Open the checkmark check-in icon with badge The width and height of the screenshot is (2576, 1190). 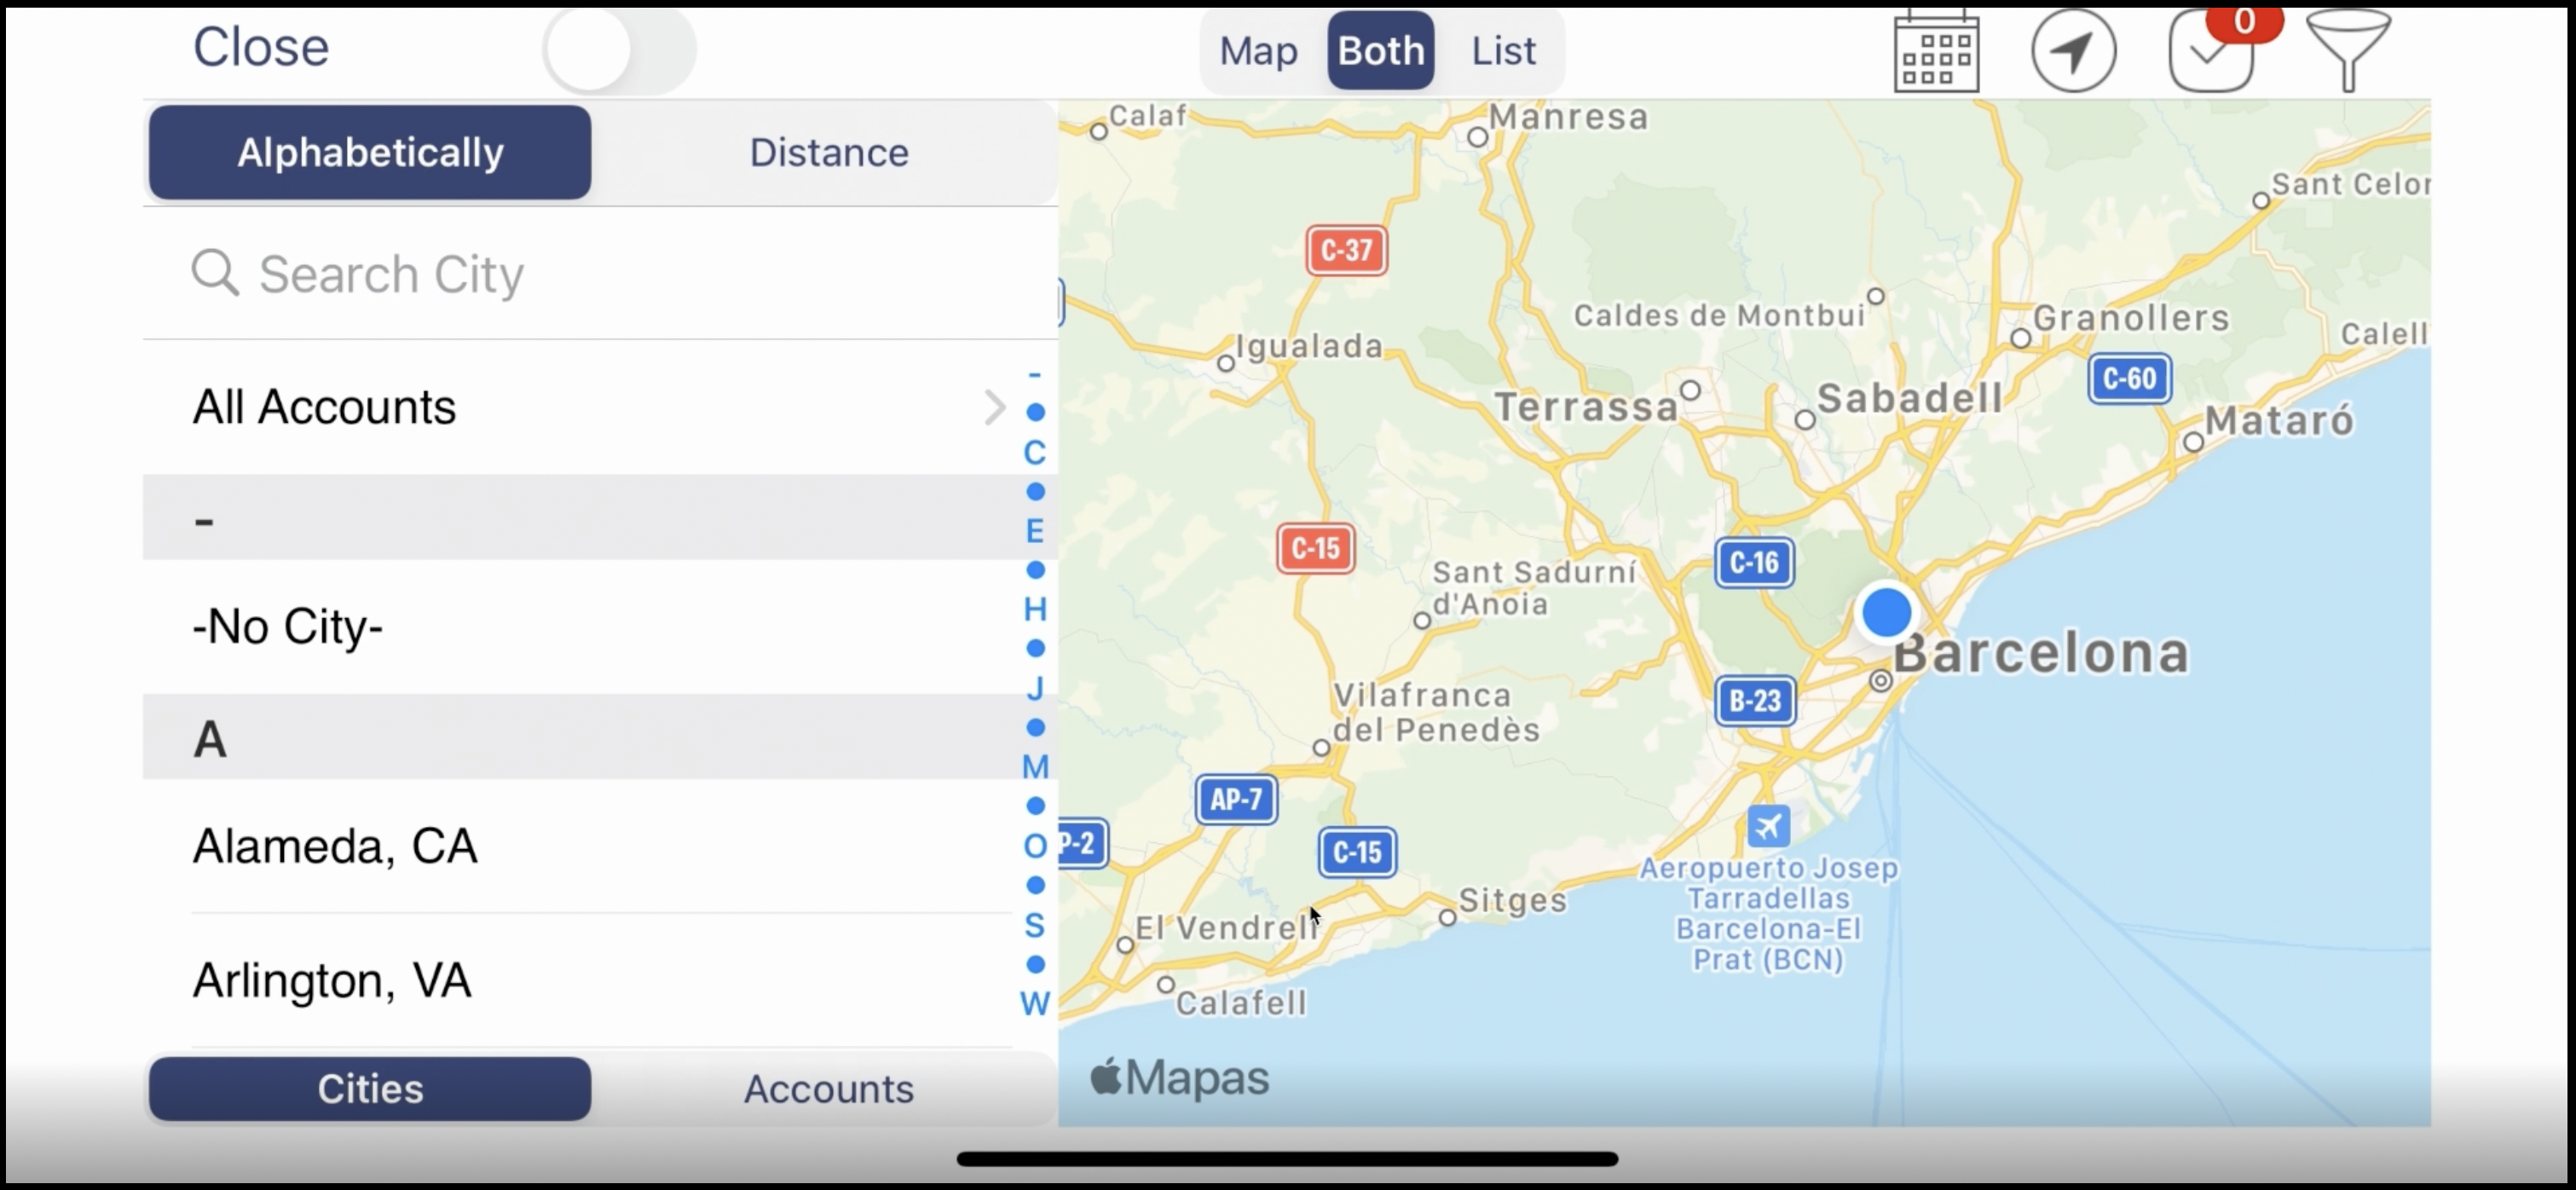point(2211,54)
